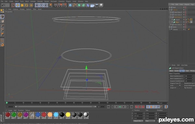Select Polygons mode orange cube icon
Viewport: 195px width, 124px height.
[x=2, y=34]
